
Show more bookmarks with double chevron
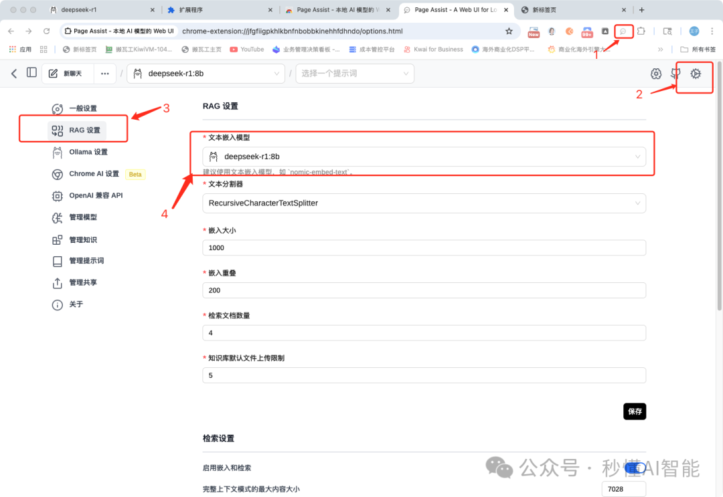[660, 49]
